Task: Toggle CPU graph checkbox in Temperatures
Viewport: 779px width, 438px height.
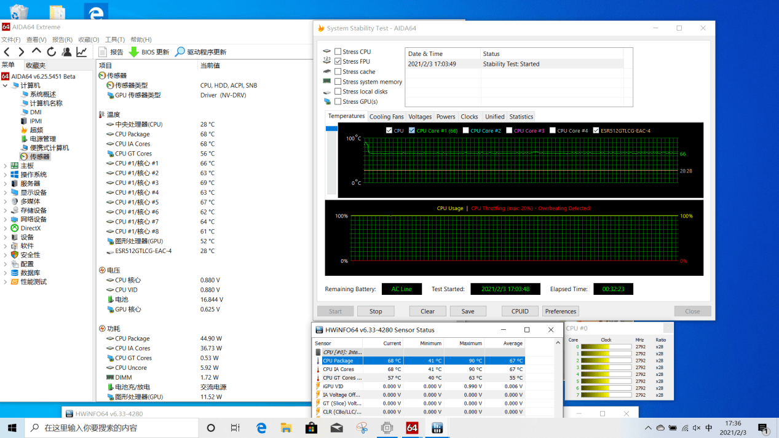Action: pos(389,130)
